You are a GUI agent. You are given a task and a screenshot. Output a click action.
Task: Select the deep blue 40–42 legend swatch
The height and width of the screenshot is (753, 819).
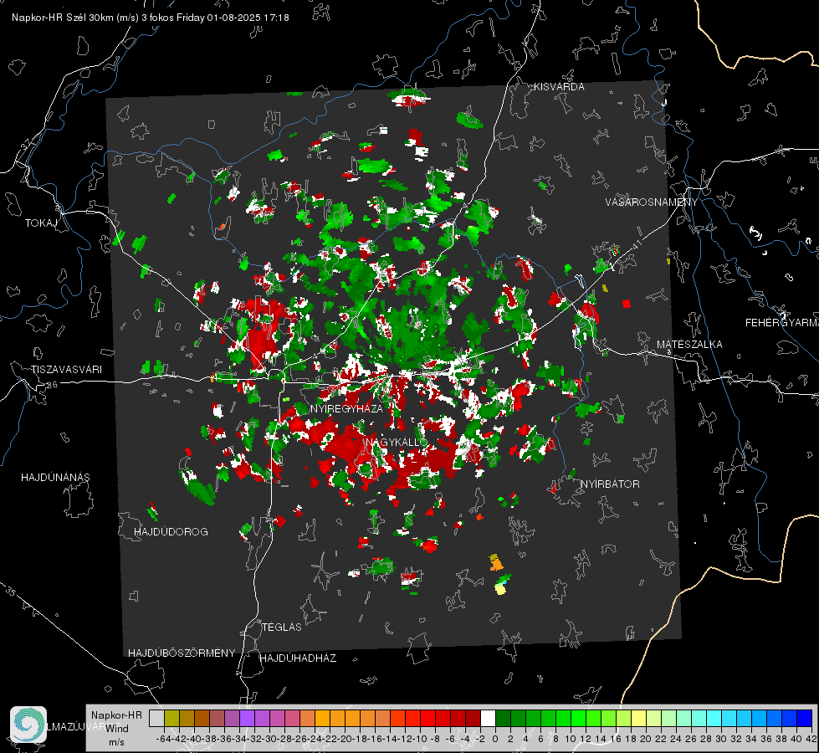804,718
